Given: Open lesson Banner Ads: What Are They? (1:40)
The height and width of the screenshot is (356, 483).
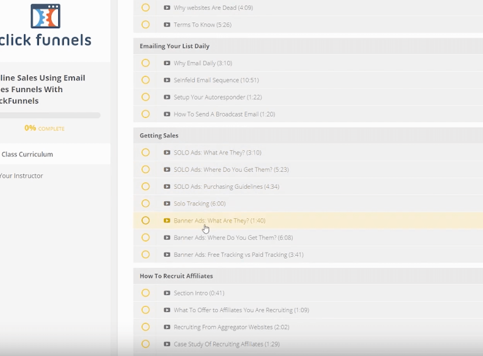Looking at the screenshot, I should pyautogui.click(x=220, y=220).
